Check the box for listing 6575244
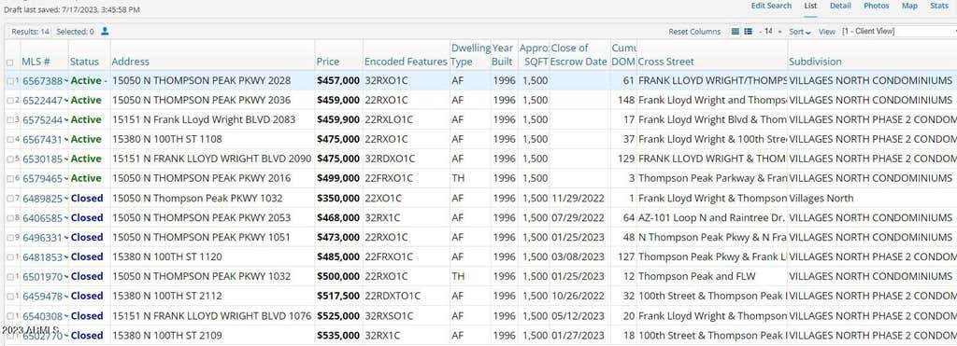Screen dimensions: 957x346 9,120
